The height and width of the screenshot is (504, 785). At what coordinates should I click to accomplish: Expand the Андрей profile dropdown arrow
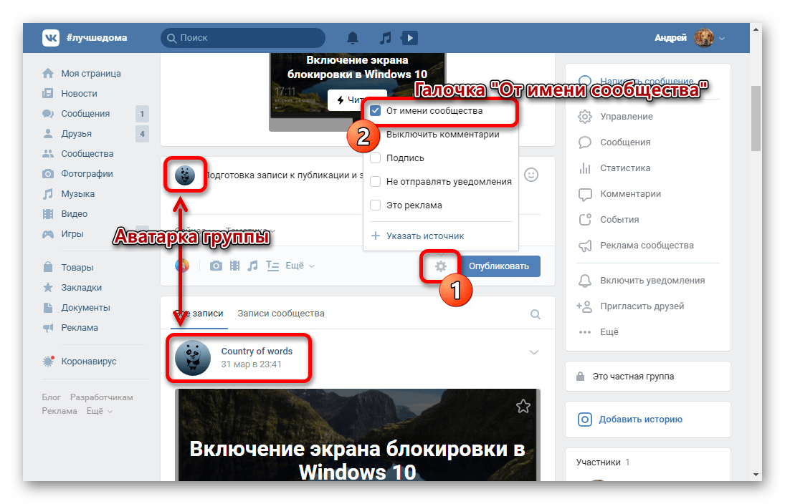(x=722, y=38)
